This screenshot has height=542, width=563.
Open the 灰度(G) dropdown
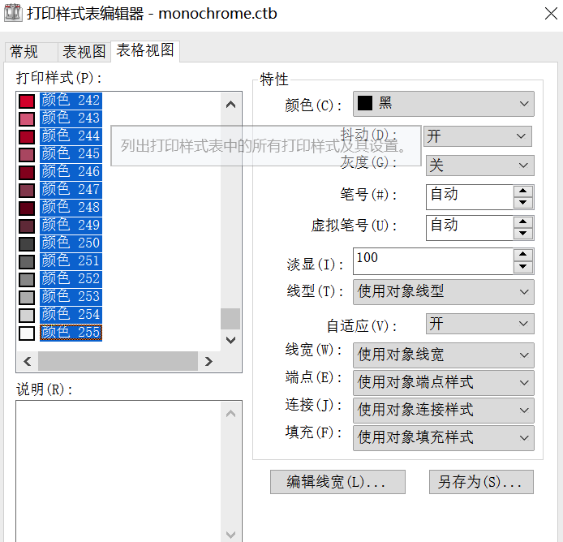[x=480, y=166]
